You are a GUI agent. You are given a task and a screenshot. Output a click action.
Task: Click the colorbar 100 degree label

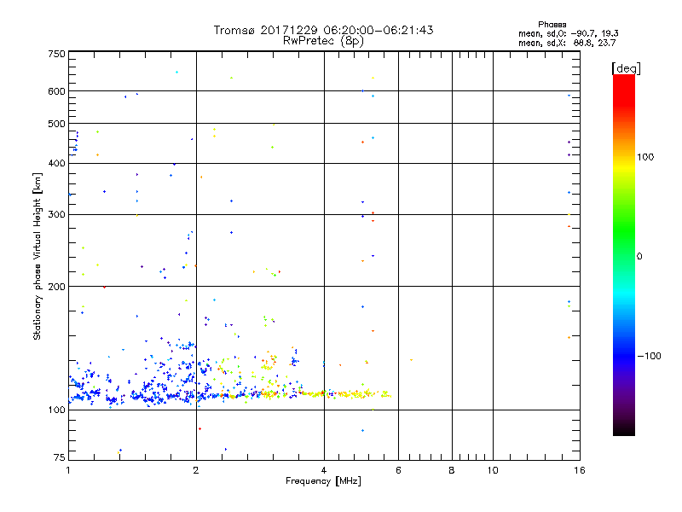[645, 157]
